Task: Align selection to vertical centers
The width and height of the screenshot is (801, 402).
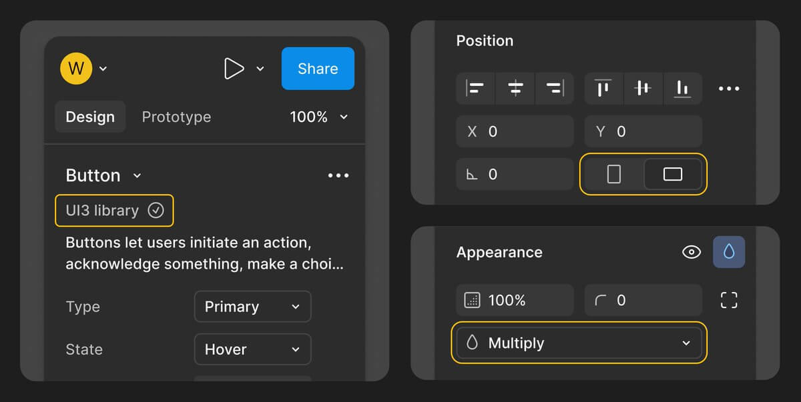Action: [x=643, y=89]
